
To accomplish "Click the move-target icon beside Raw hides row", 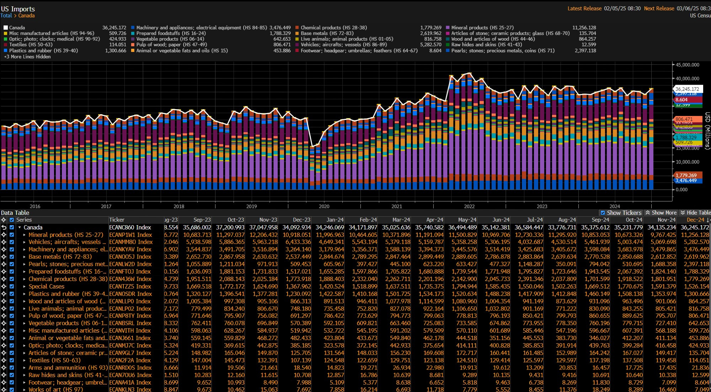I will click(x=4, y=375).
